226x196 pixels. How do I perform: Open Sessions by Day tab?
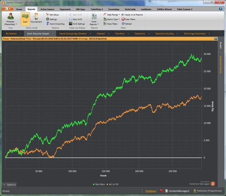(x=164, y=34)
